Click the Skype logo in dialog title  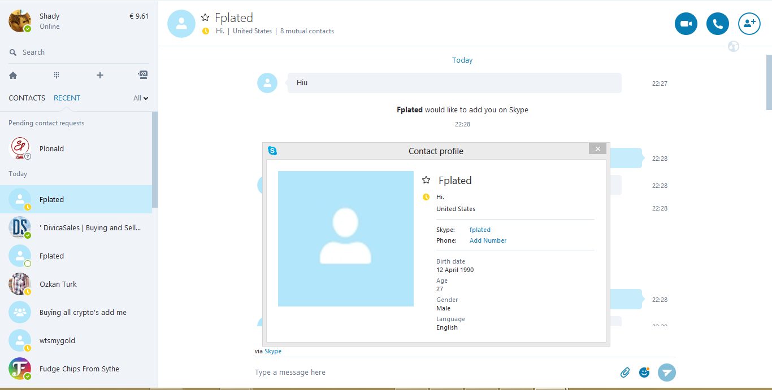tap(272, 151)
